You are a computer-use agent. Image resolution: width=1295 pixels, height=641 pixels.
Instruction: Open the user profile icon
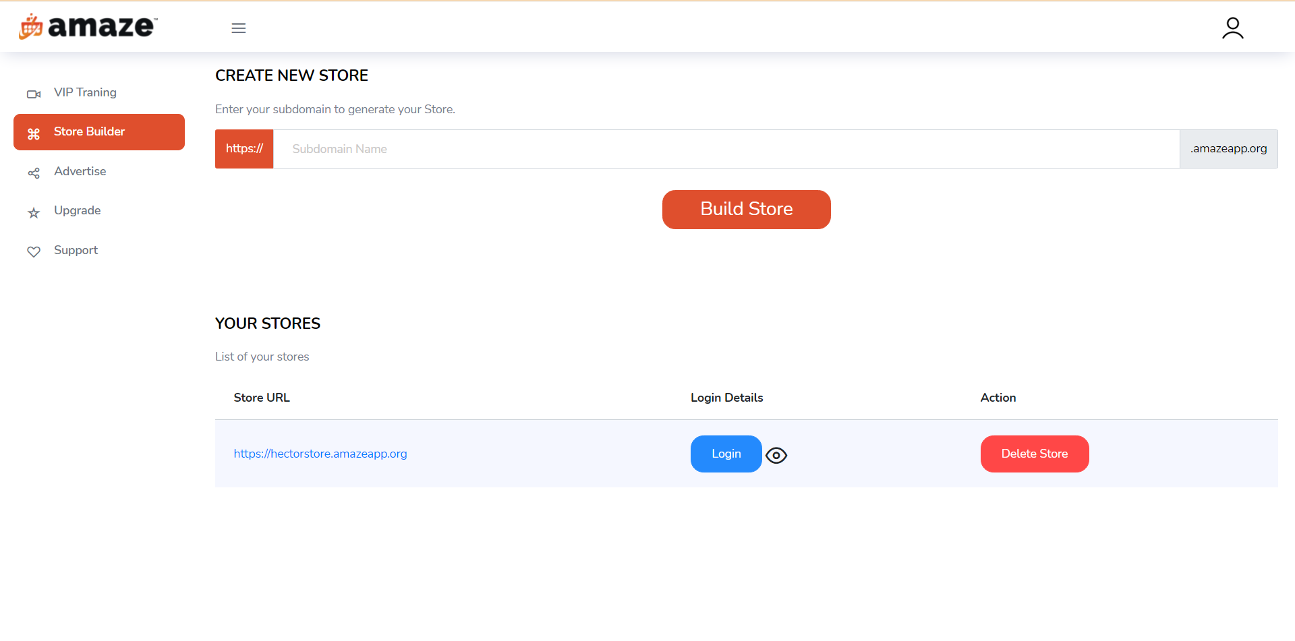(1232, 28)
